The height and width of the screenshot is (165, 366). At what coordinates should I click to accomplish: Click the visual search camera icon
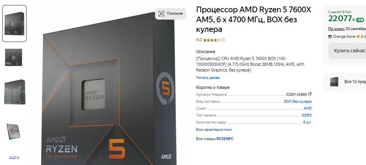161,13
